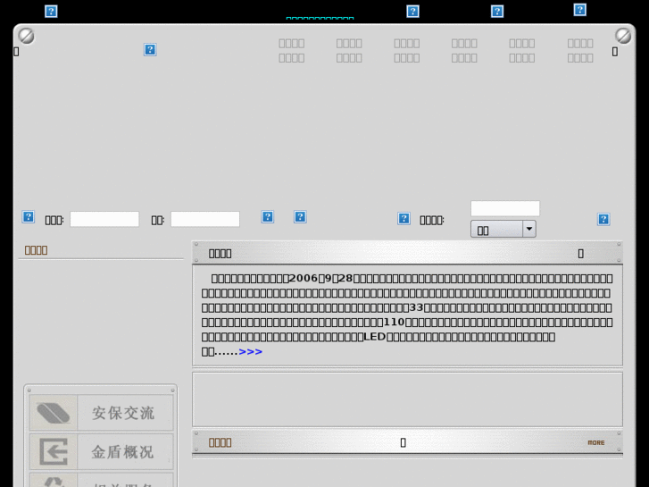This screenshot has height=487, width=649.
Task: Click the 安保交流 sidebar icon
Action: pyautogui.click(x=54, y=413)
